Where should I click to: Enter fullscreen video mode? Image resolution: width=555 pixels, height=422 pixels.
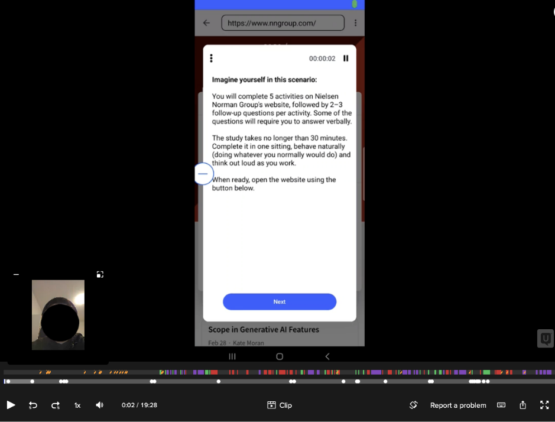click(x=544, y=405)
